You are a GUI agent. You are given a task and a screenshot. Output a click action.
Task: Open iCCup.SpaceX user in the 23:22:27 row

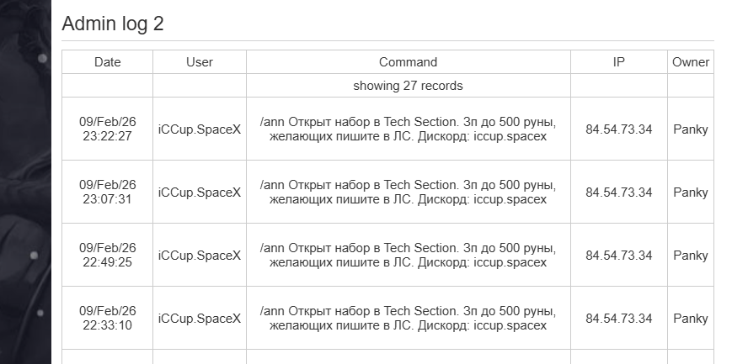(x=200, y=129)
